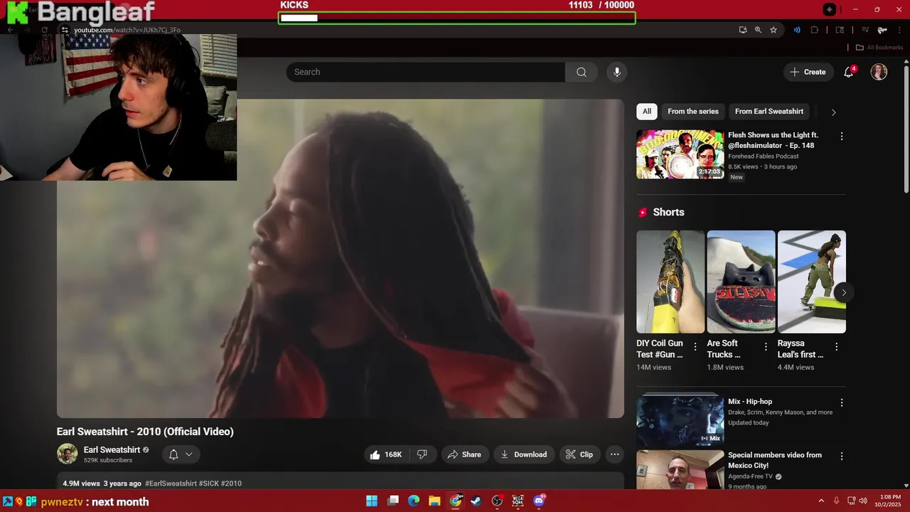Image resolution: width=910 pixels, height=512 pixels.
Task: Click the YouTube page vertical scrollbar
Action: (x=906, y=128)
